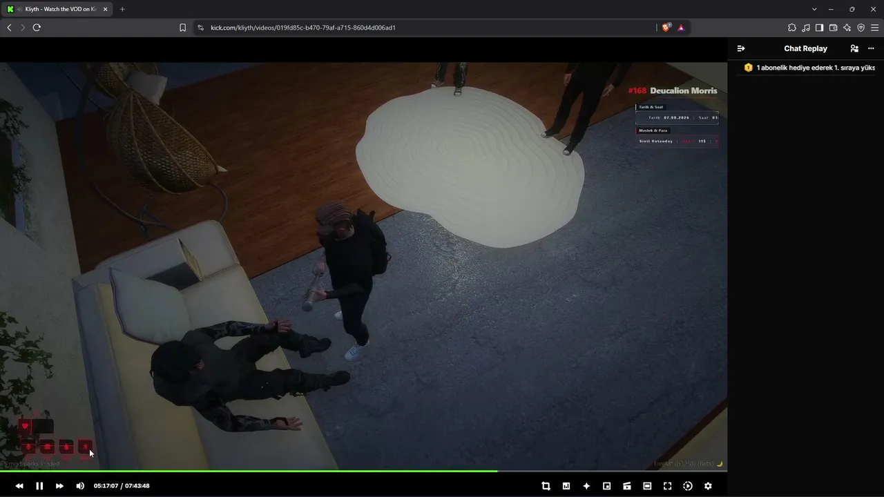Screen dimensions: 884x497
Task: Open the playback speed control
Action: click(x=688, y=486)
